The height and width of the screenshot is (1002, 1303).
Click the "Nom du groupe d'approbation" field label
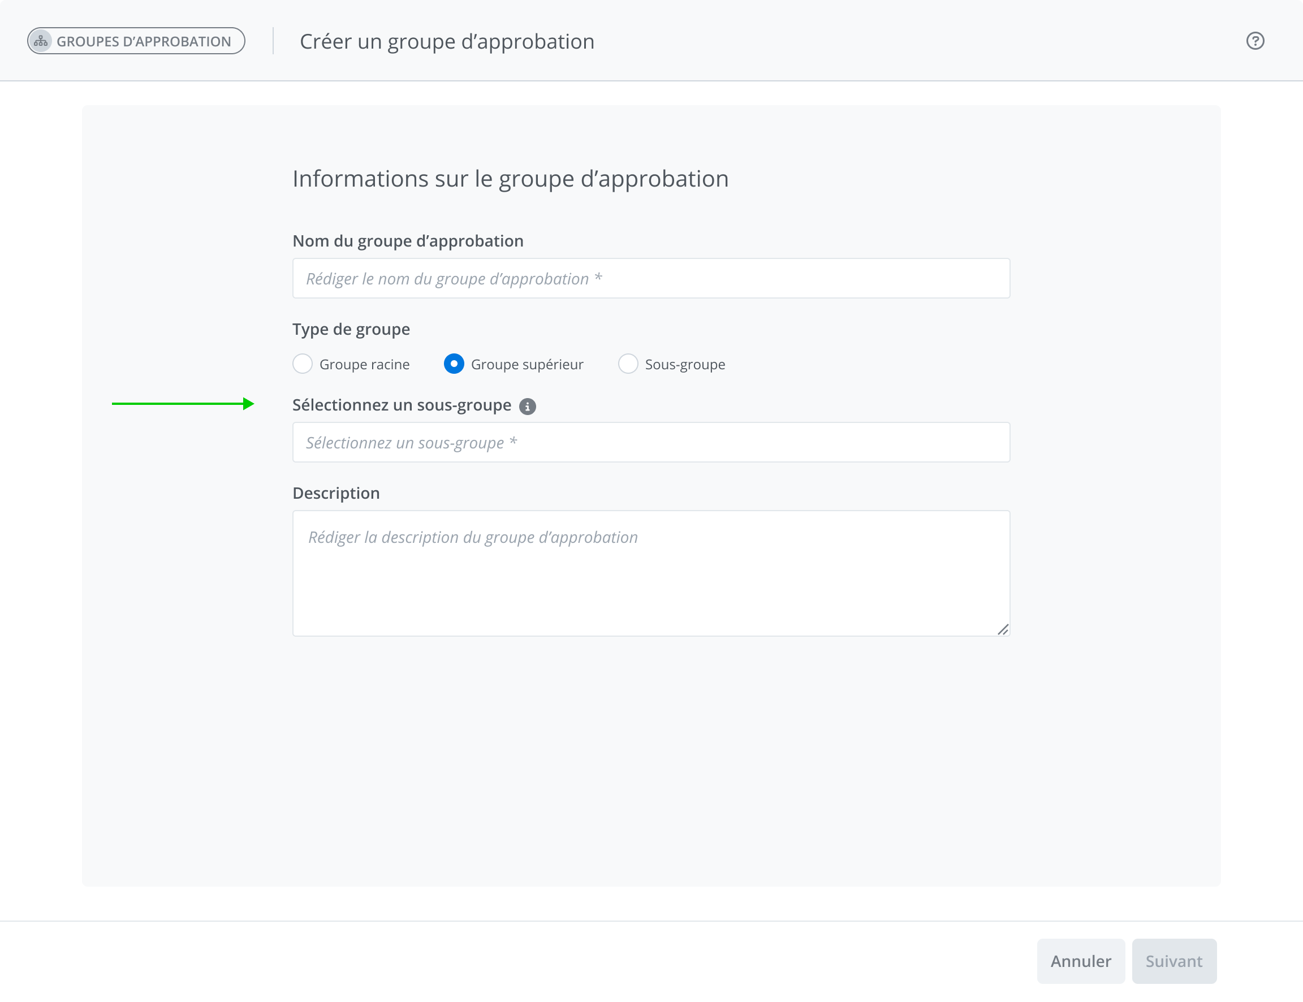pyautogui.click(x=408, y=241)
